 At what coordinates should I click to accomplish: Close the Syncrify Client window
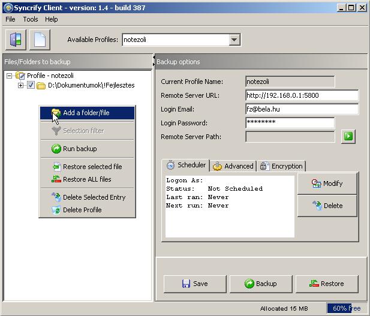[362, 8]
